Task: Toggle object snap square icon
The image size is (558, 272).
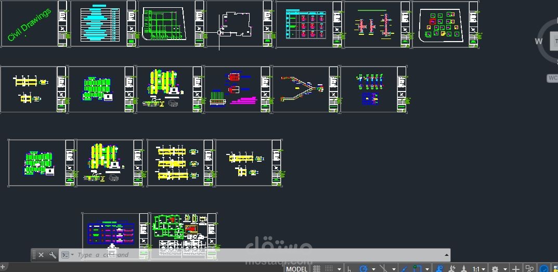Action: click(417, 269)
